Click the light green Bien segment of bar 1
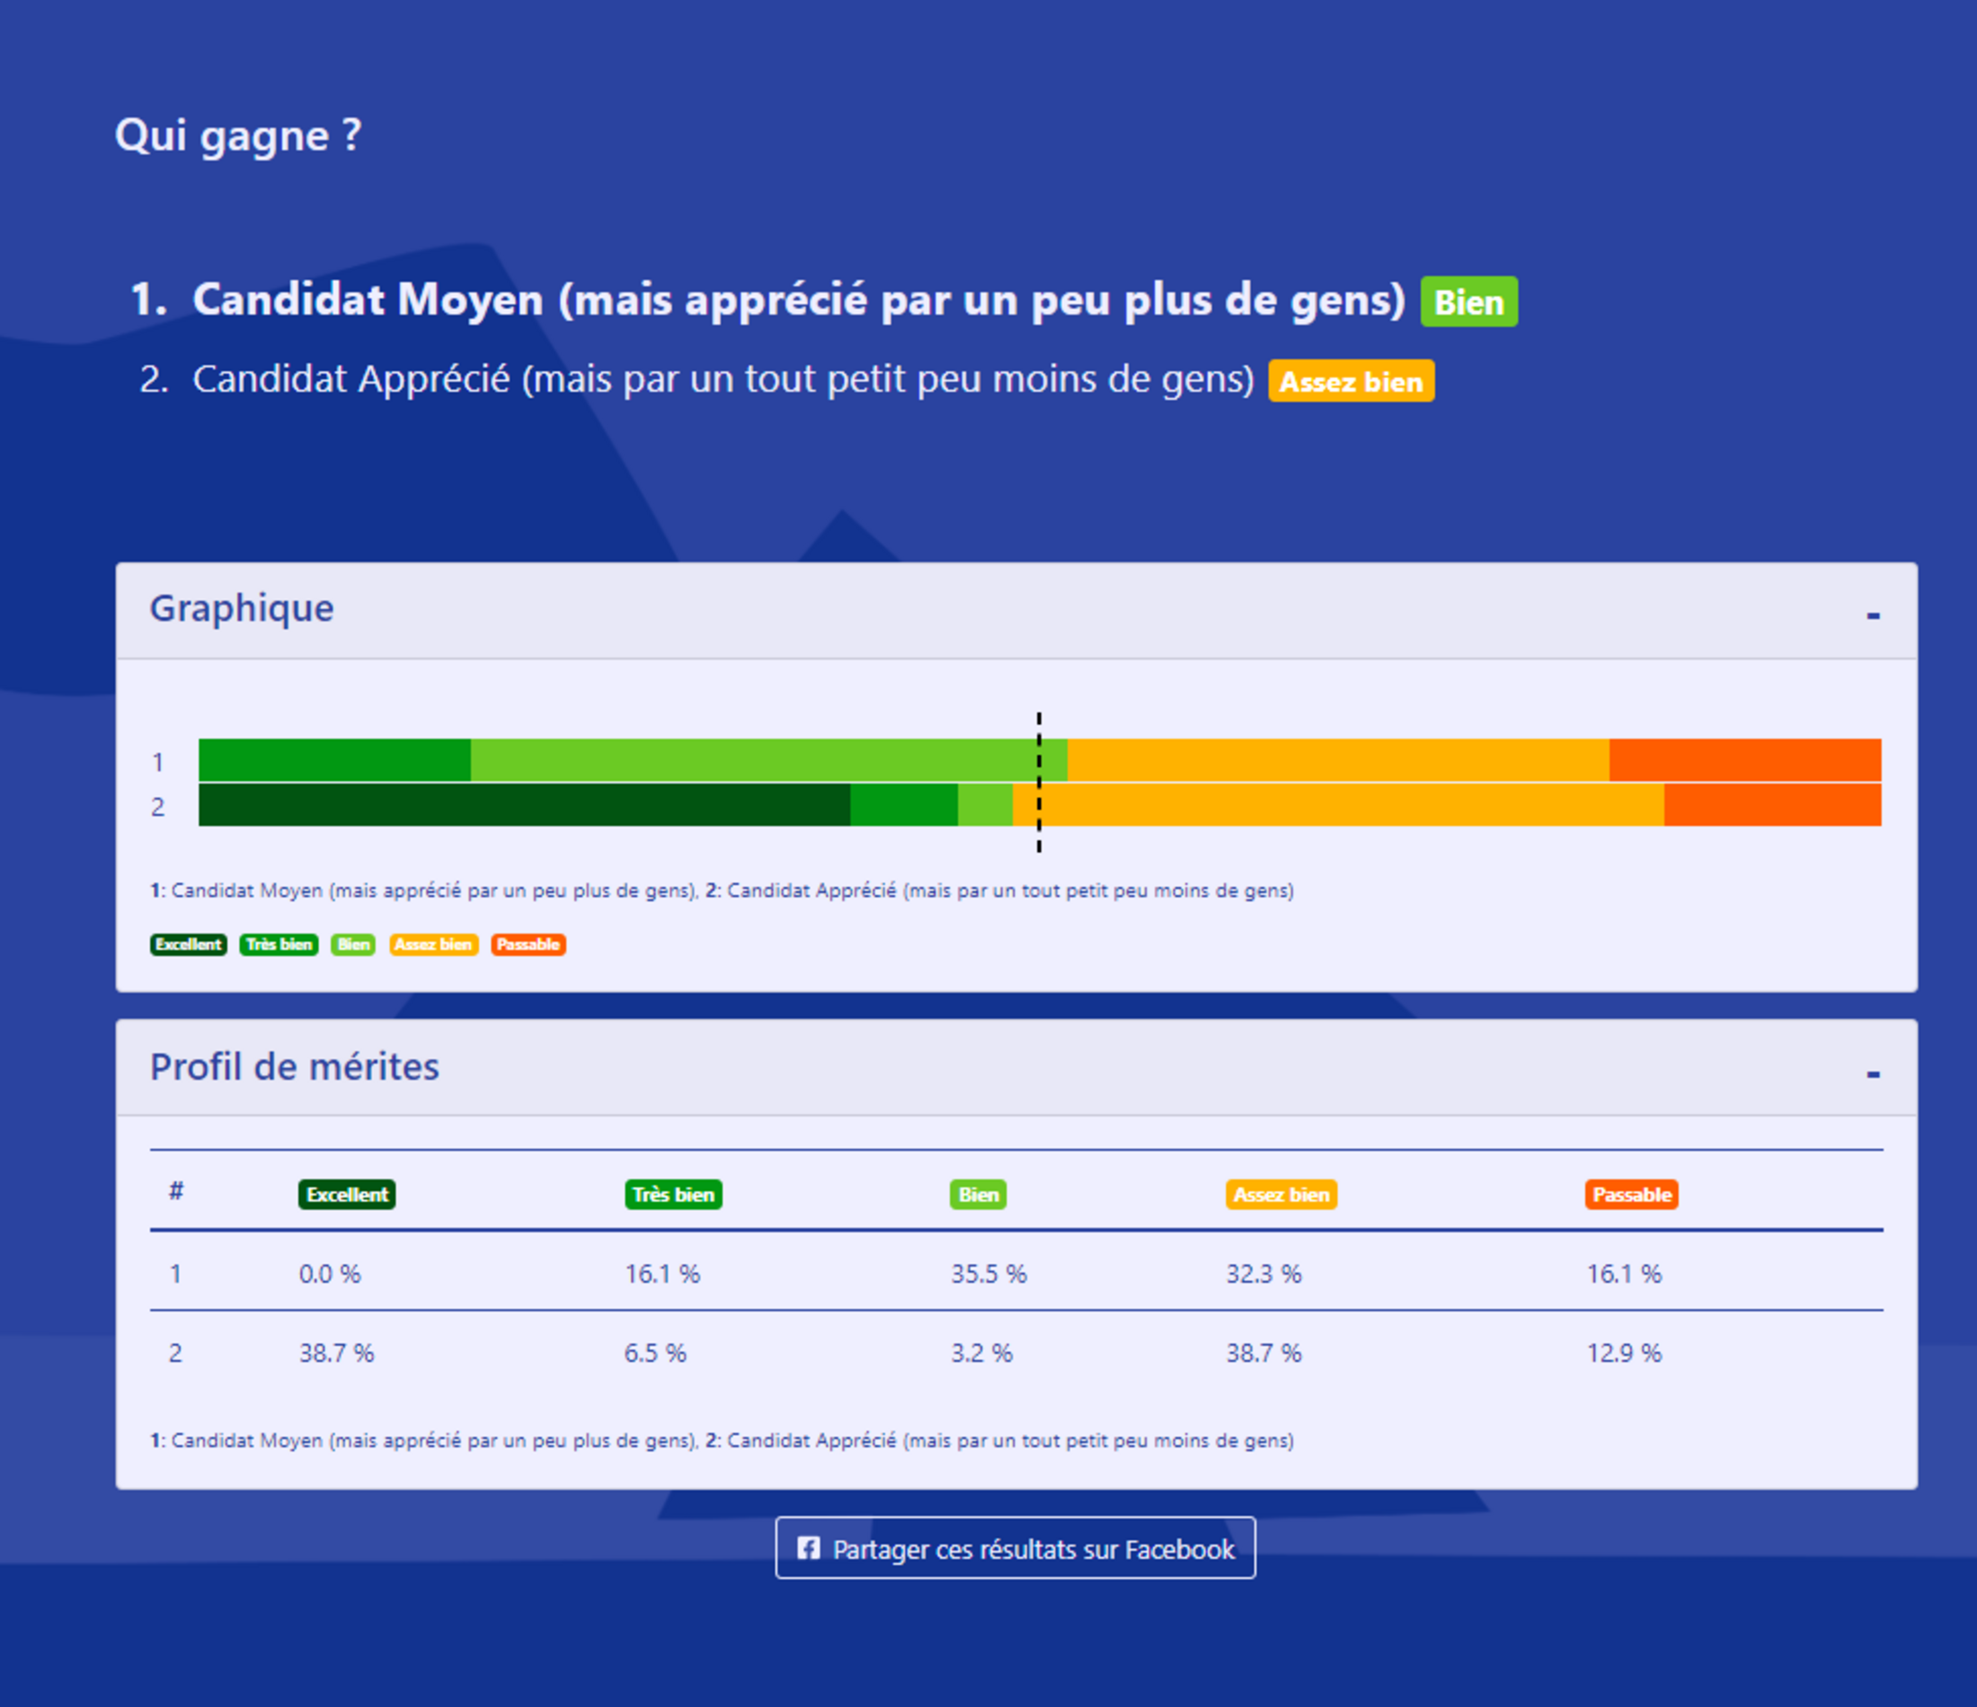This screenshot has width=1977, height=1707. 754,760
